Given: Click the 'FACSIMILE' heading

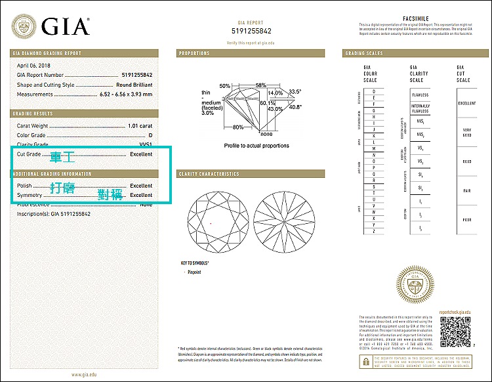Looking at the screenshot, I should [x=416, y=19].
